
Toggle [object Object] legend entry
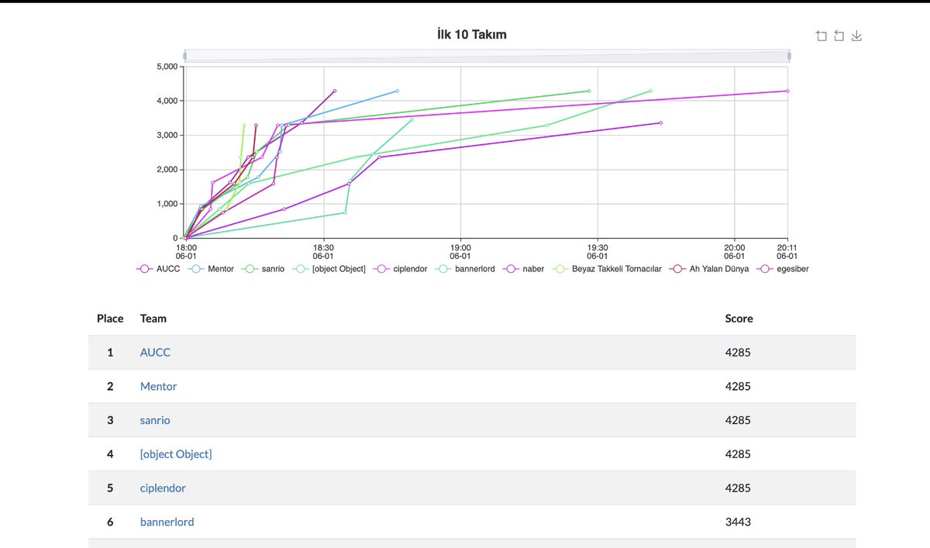[329, 269]
